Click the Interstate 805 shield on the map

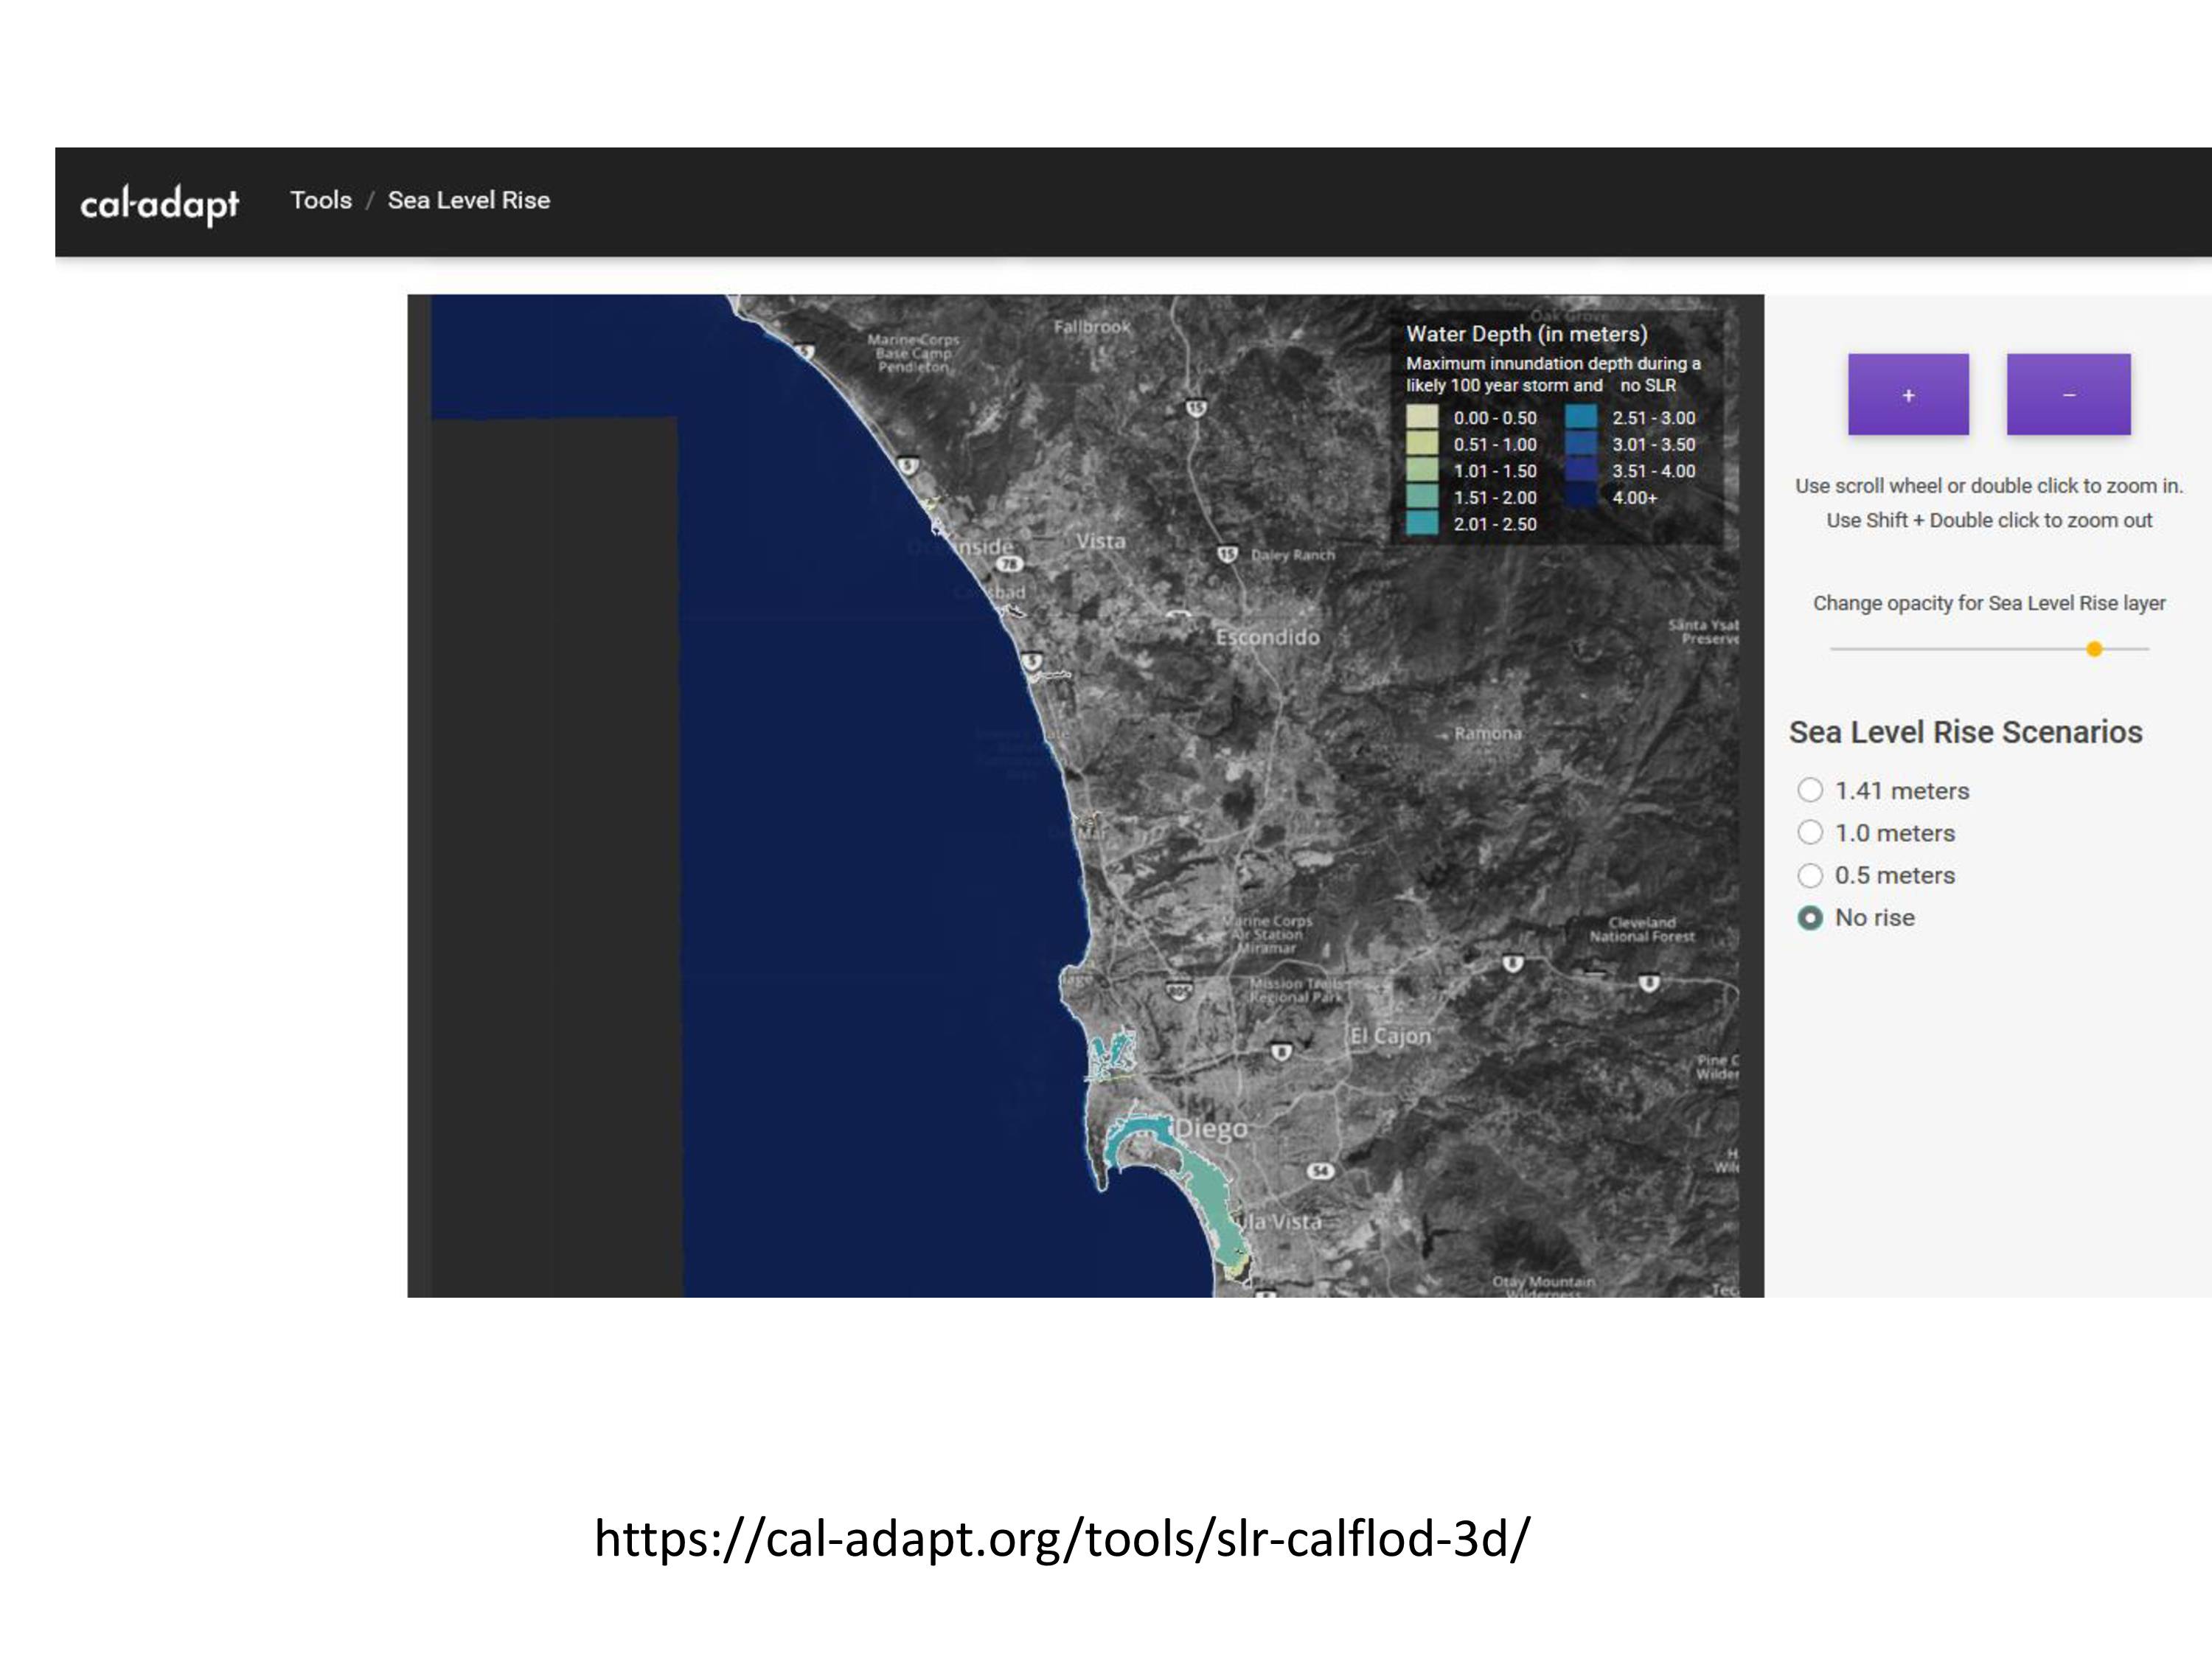(1179, 990)
